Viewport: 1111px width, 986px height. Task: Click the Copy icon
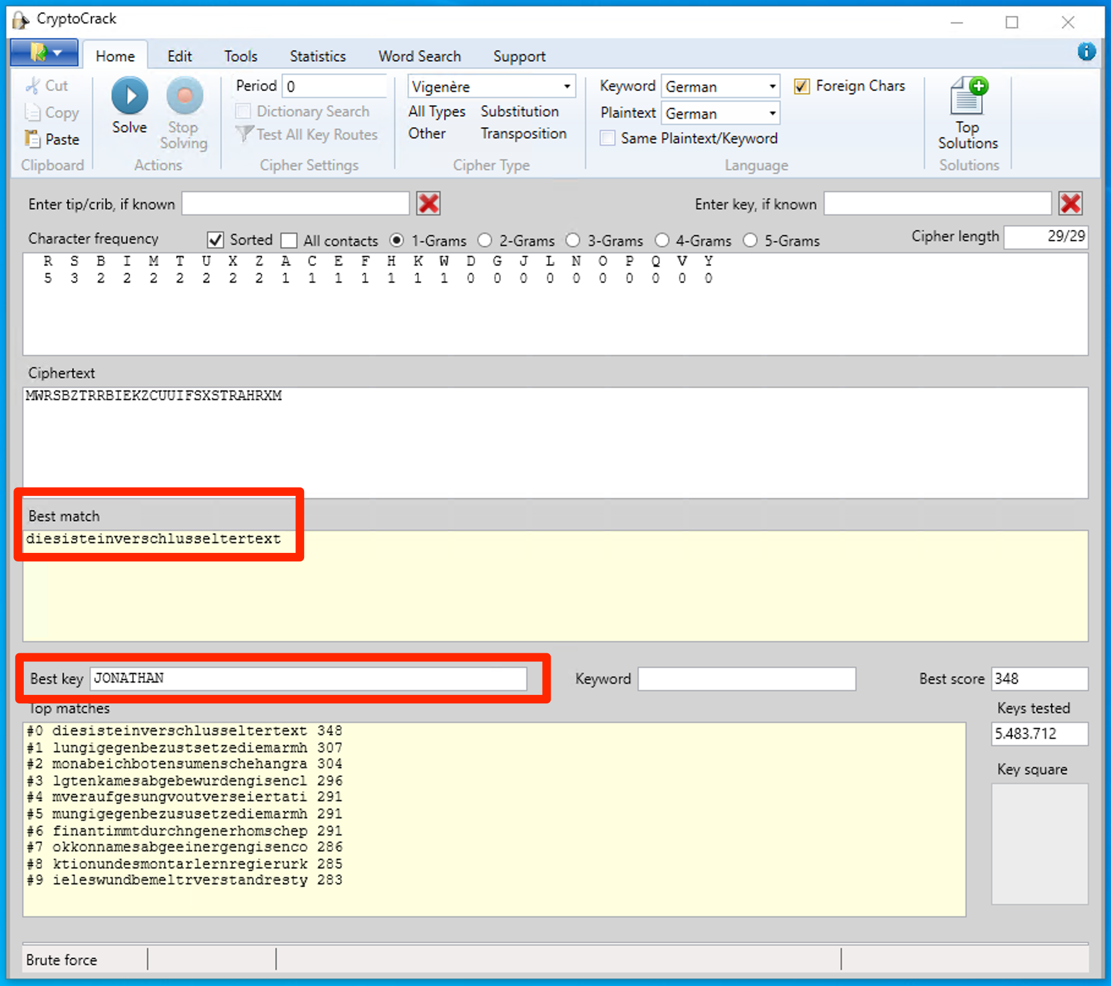32,113
